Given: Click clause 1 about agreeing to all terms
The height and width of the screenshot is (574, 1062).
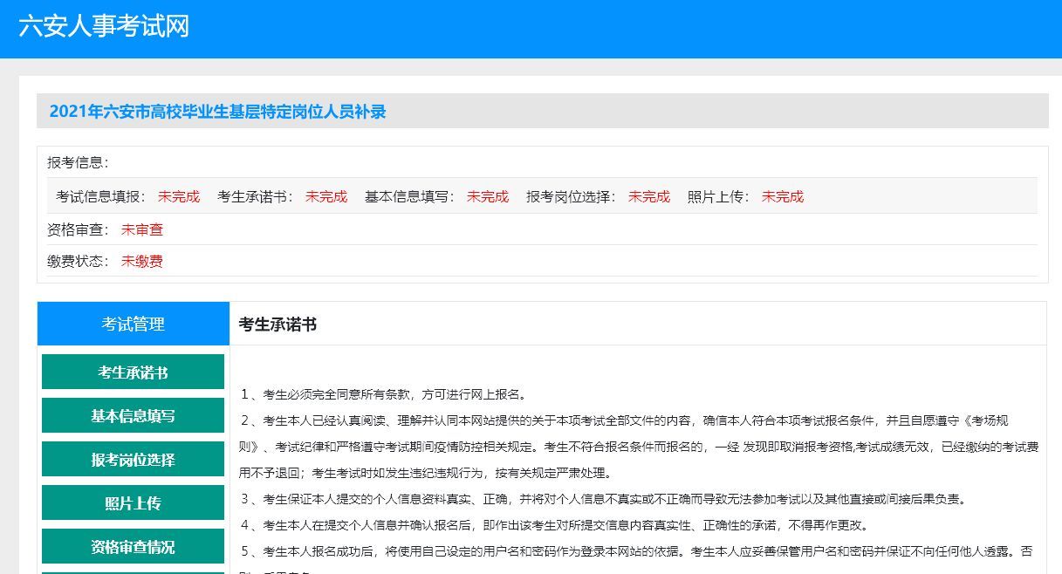Looking at the screenshot, I should (382, 394).
